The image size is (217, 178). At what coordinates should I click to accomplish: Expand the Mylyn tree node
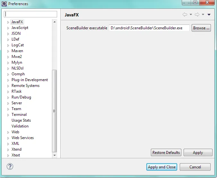[x=8, y=63]
